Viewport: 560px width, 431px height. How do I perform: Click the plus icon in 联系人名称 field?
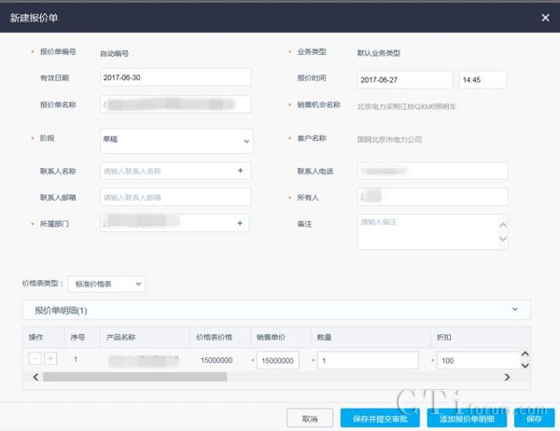click(x=240, y=171)
